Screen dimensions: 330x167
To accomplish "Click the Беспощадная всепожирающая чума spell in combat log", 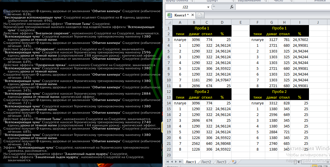I will [x=33, y=18].
